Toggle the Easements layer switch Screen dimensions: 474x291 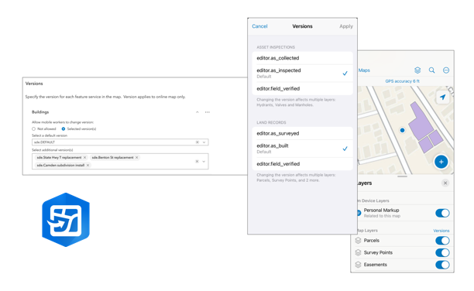click(442, 265)
